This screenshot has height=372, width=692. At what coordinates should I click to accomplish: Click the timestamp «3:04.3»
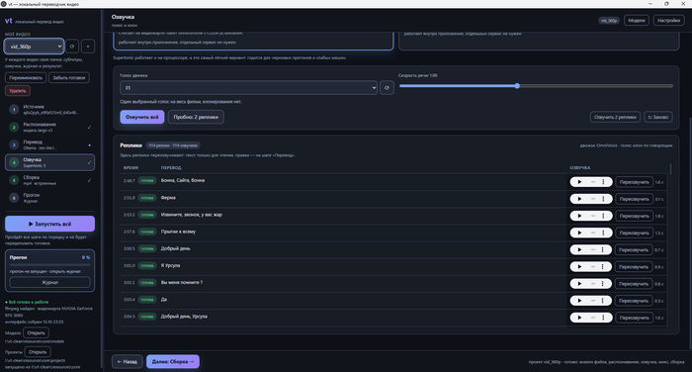coord(129,317)
